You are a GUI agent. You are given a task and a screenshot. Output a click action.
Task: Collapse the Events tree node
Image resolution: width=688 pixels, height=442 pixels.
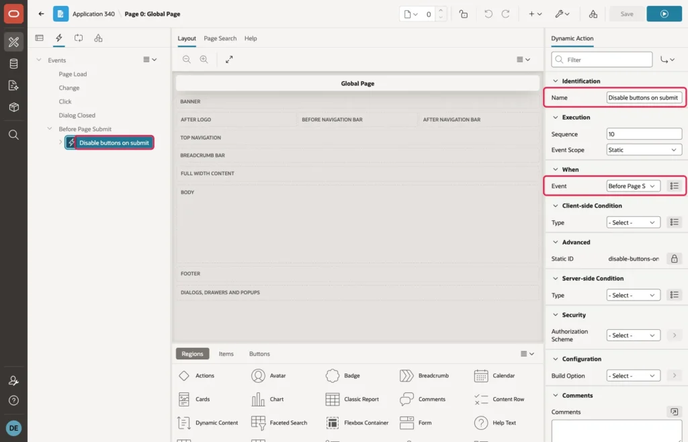coord(38,60)
